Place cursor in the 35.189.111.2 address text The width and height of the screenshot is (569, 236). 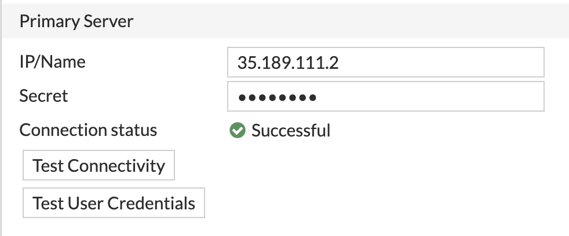coord(288,62)
